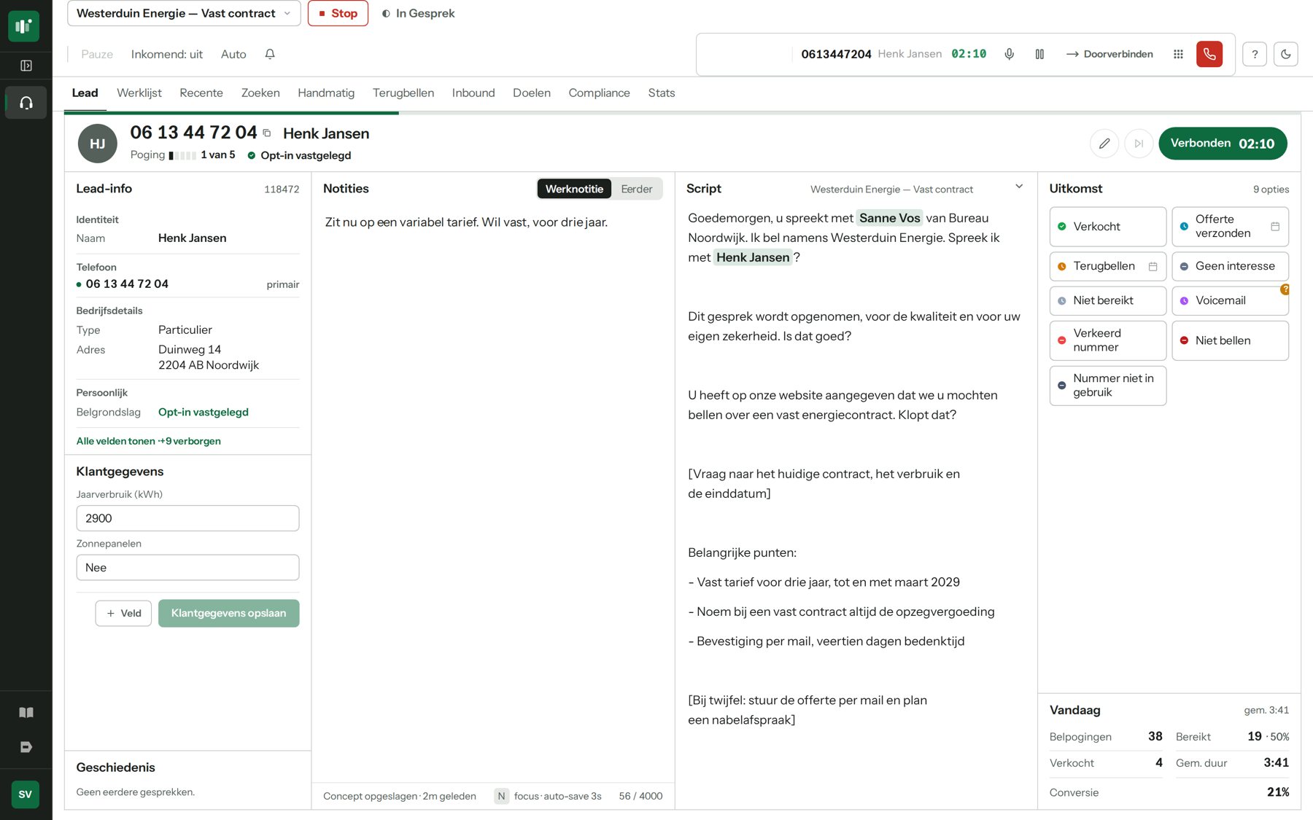Open the book documentation sidebar icon
This screenshot has height=820, width=1313.
26,713
